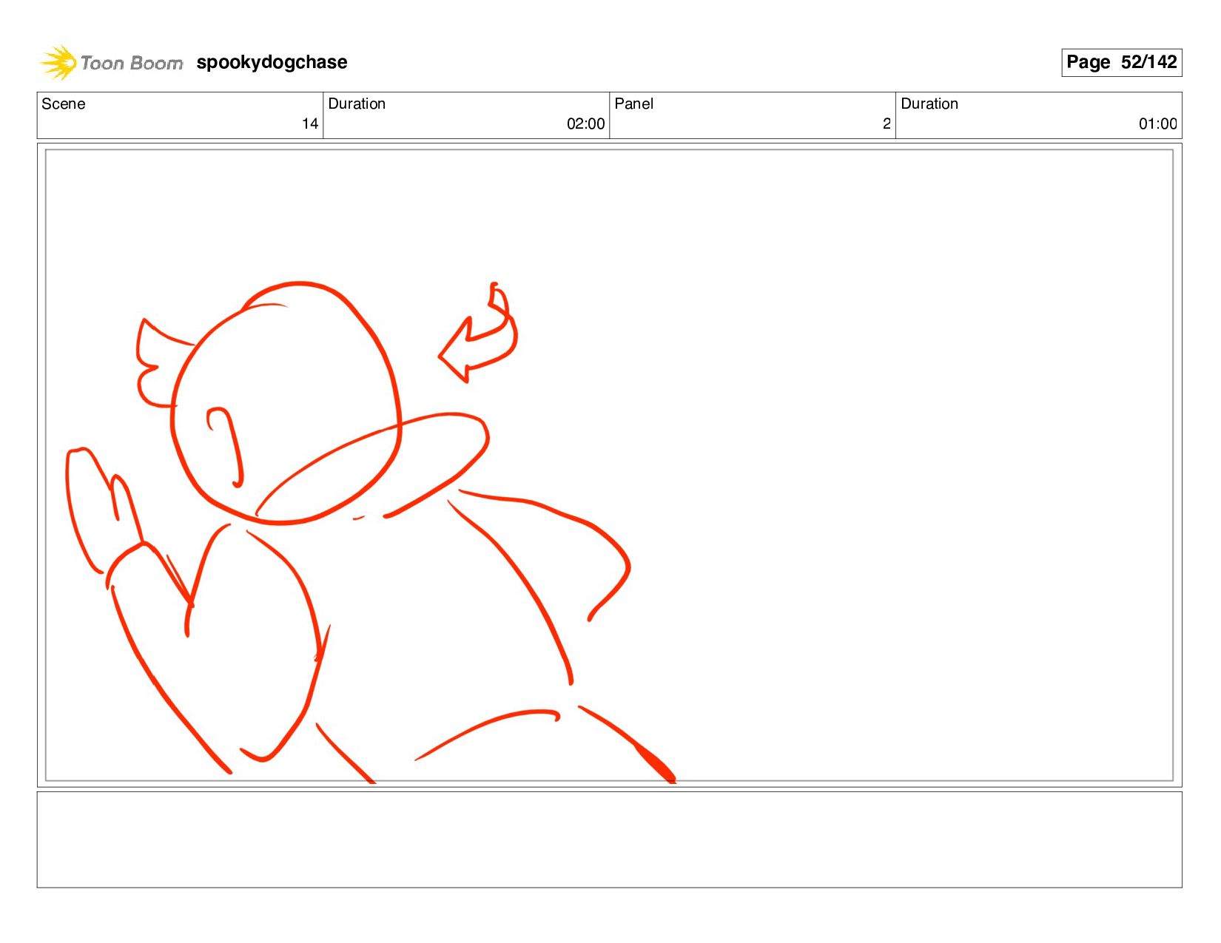Click the storyboard panel drawing
Image resolution: width=1221 pixels, height=943 pixels.
tap(609, 465)
